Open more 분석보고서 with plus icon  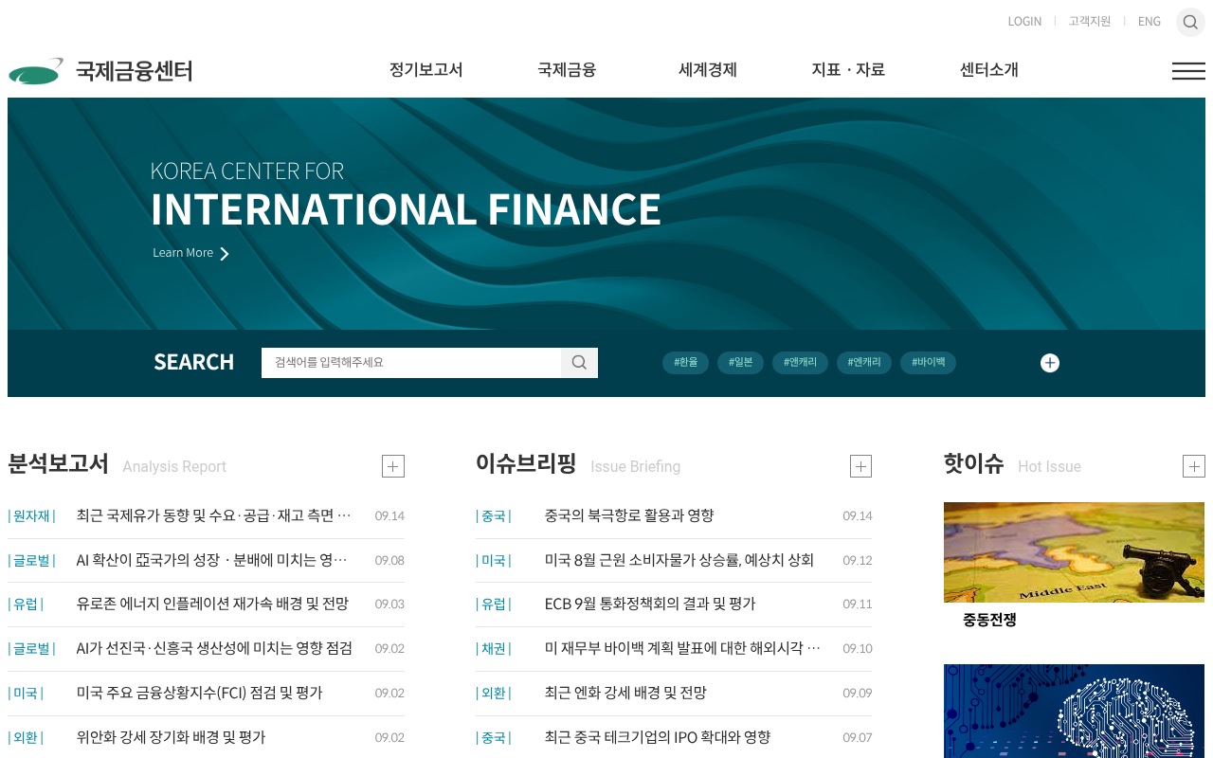click(x=393, y=466)
